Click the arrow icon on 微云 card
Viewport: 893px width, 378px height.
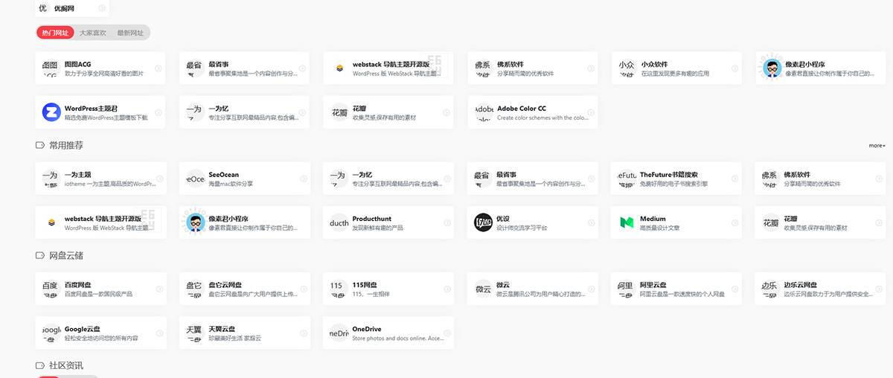click(590, 289)
